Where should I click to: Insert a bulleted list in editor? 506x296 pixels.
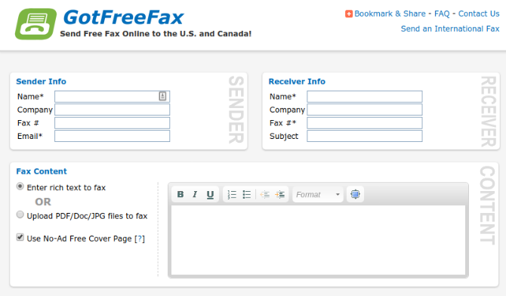click(x=247, y=194)
